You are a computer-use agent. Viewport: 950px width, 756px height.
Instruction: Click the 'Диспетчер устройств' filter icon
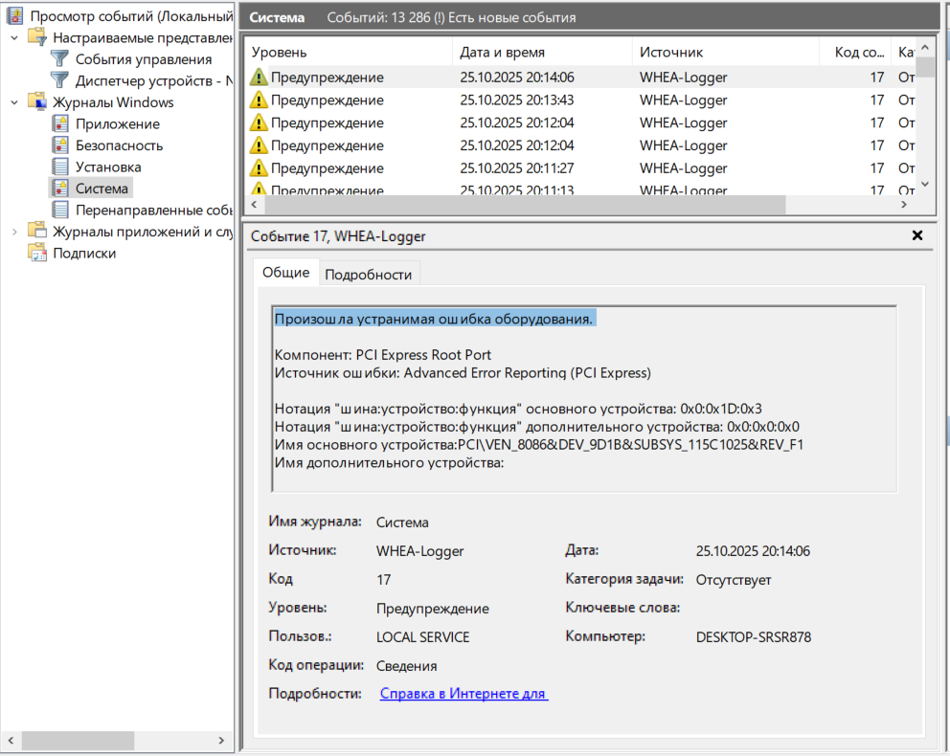pyautogui.click(x=60, y=80)
